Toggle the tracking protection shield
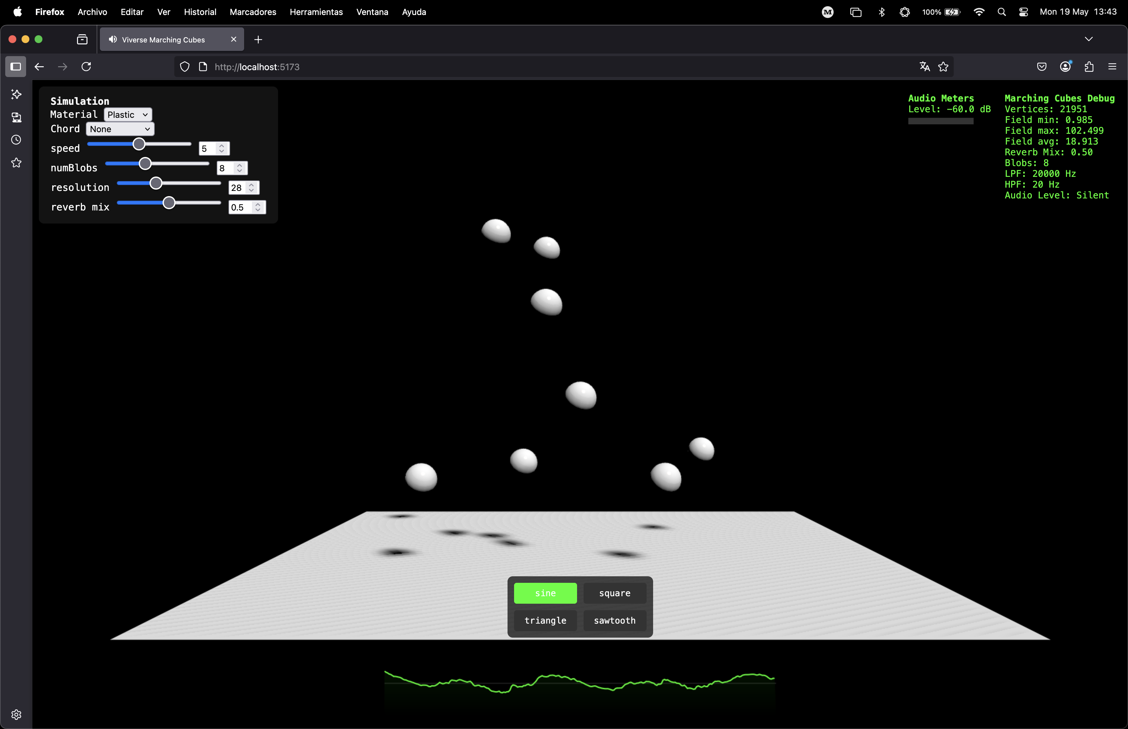1128x729 pixels. tap(185, 67)
